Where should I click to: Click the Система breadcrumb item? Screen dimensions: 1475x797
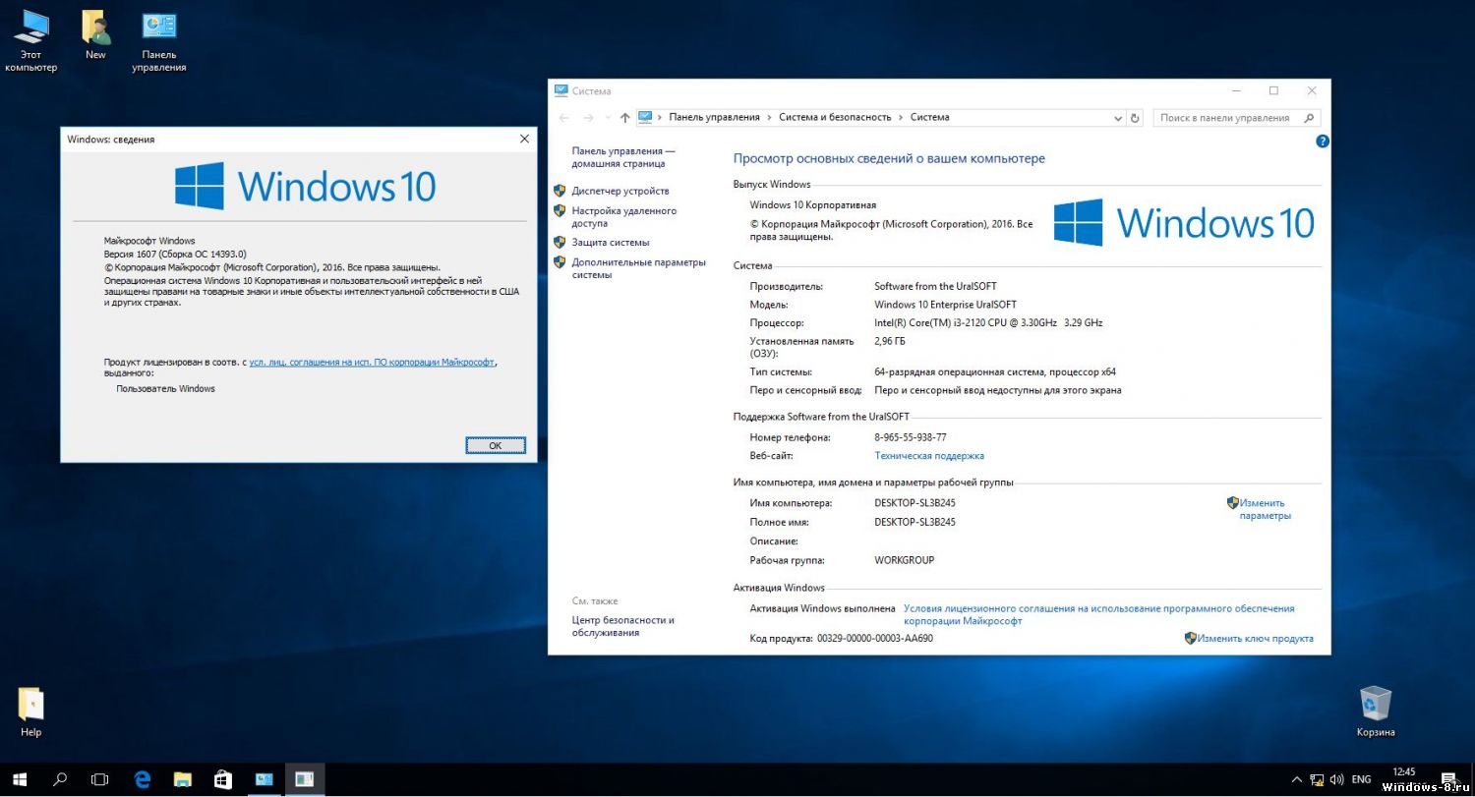pyautogui.click(x=929, y=117)
